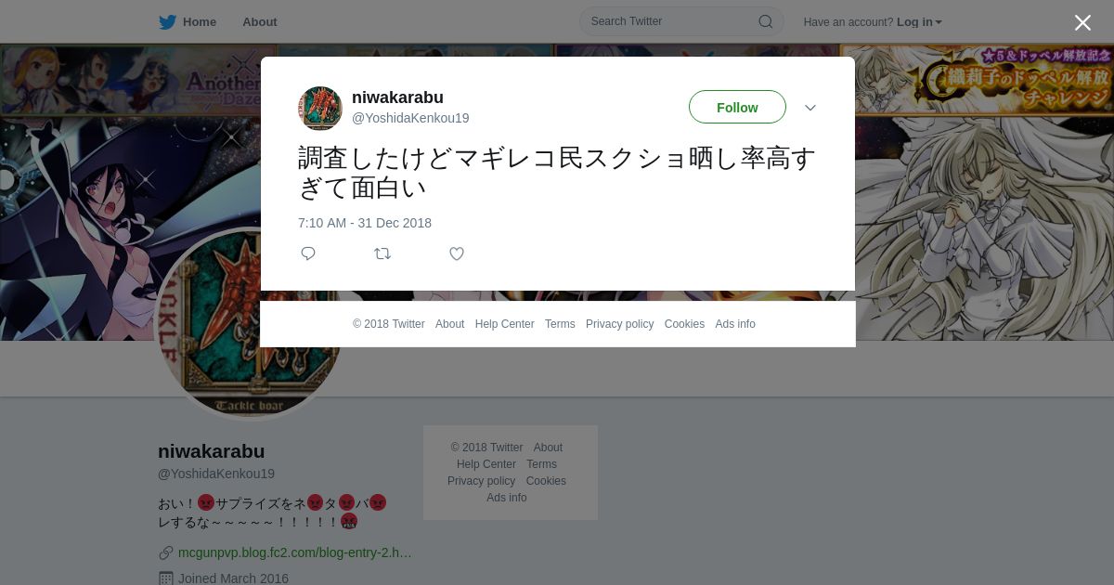Image resolution: width=1114 pixels, height=585 pixels.
Task: Click the Twitter bird Home icon
Action: 167,21
